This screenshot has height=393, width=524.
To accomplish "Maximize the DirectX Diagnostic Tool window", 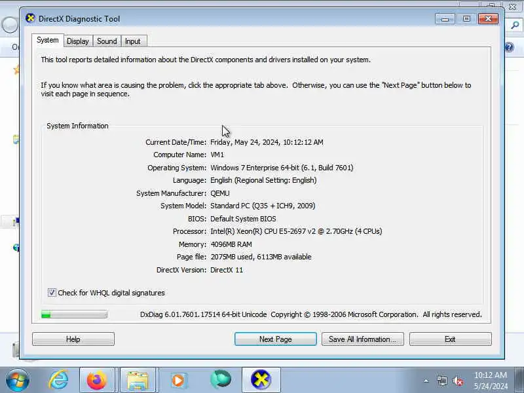I will (466, 19).
